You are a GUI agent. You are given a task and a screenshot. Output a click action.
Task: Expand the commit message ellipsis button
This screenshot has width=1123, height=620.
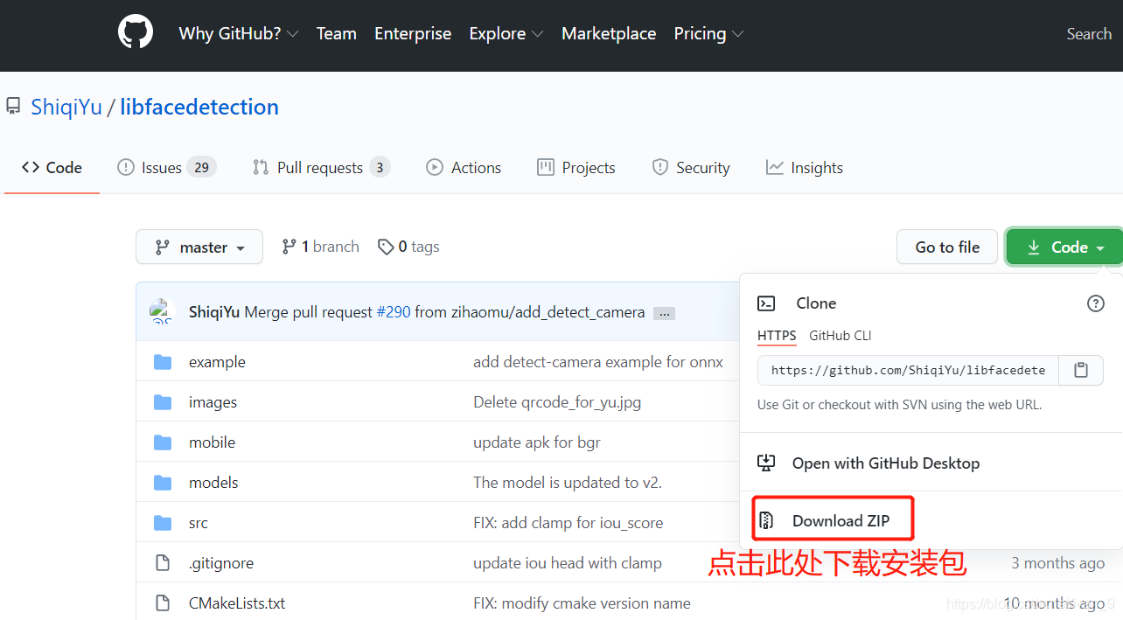click(x=664, y=313)
